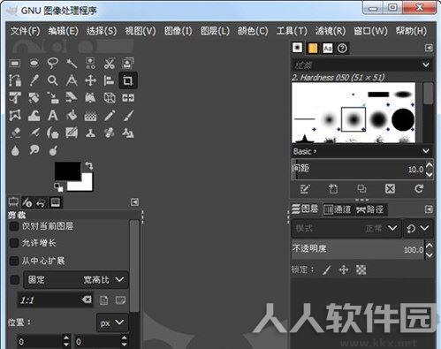The width and height of the screenshot is (441, 349).
Task: Toggle lock pixels brush icon
Action: pyautogui.click(x=326, y=269)
